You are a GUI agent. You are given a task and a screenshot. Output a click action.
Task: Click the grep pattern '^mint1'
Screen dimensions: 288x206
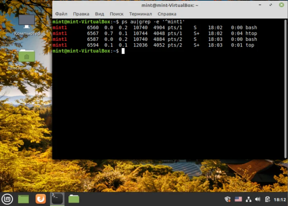pos(173,22)
